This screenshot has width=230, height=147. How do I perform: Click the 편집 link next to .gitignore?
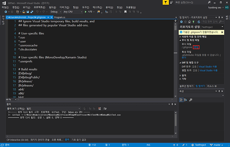(x=196, y=47)
